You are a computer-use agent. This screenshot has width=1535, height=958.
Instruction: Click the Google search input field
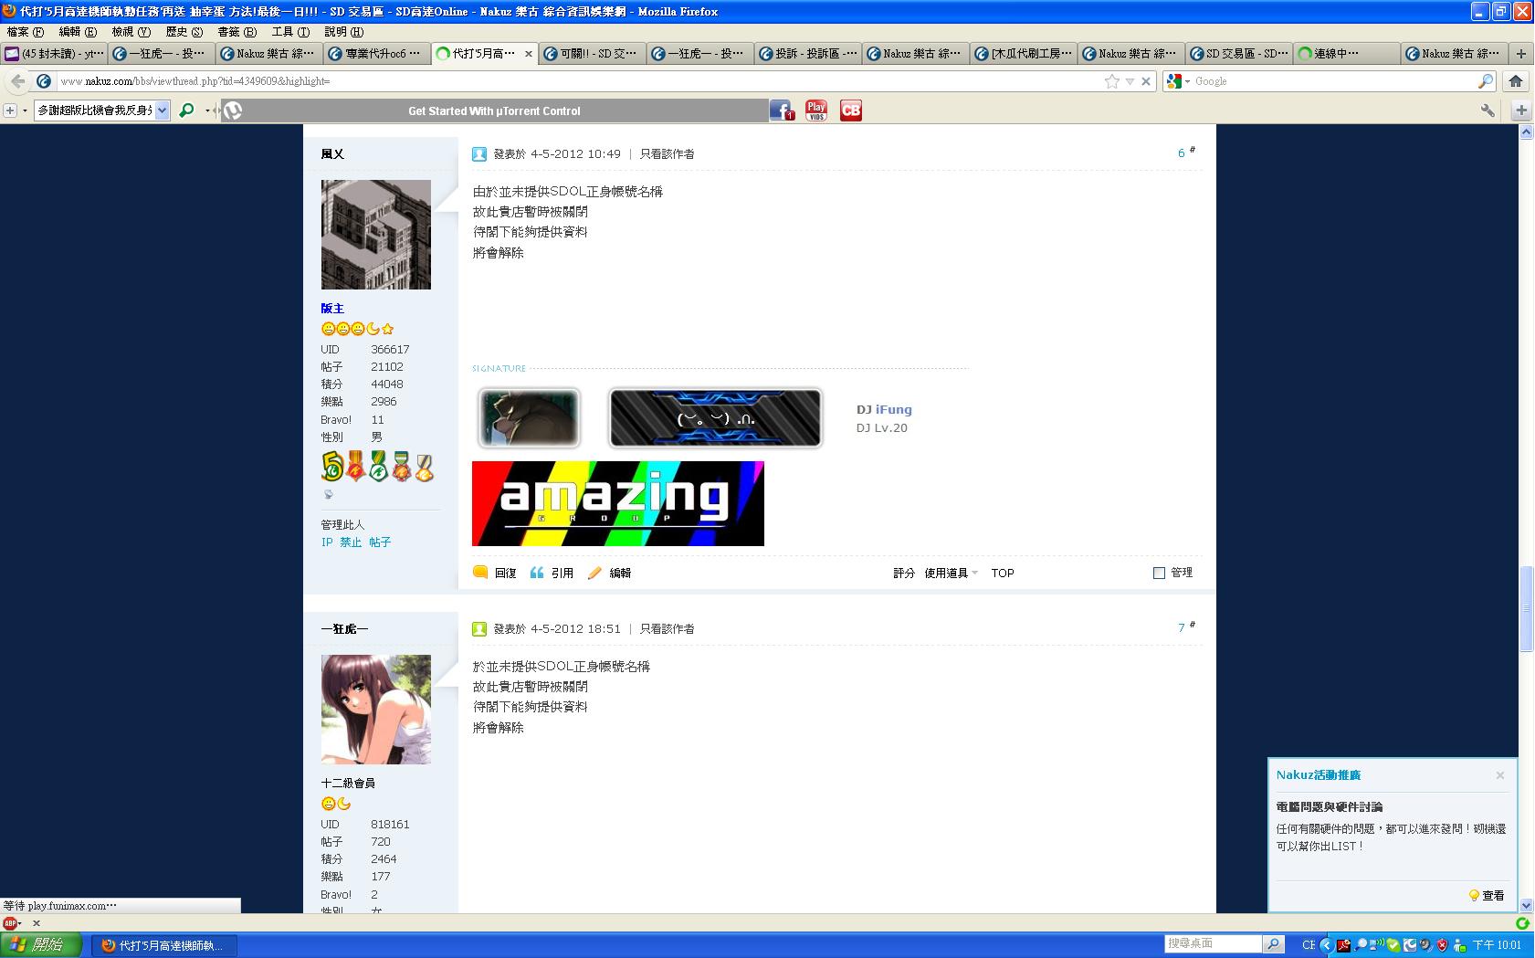pyautogui.click(x=1333, y=81)
